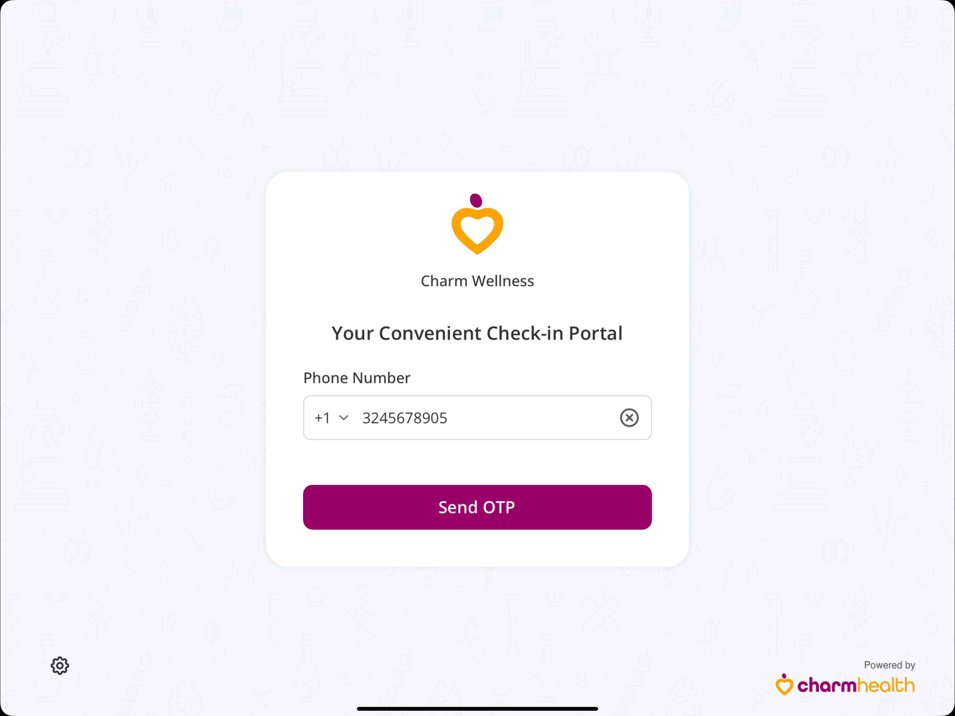Image resolution: width=955 pixels, height=716 pixels.
Task: Select the purple dot above the heart logo
Action: pyautogui.click(x=475, y=200)
